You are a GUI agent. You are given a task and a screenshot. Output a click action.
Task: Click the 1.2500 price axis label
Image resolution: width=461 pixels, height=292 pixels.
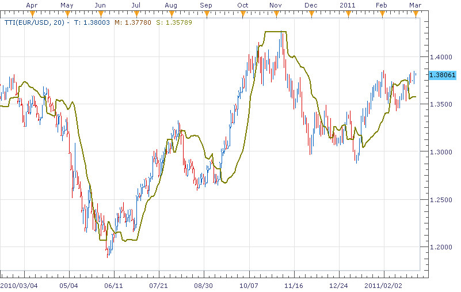[441, 200]
